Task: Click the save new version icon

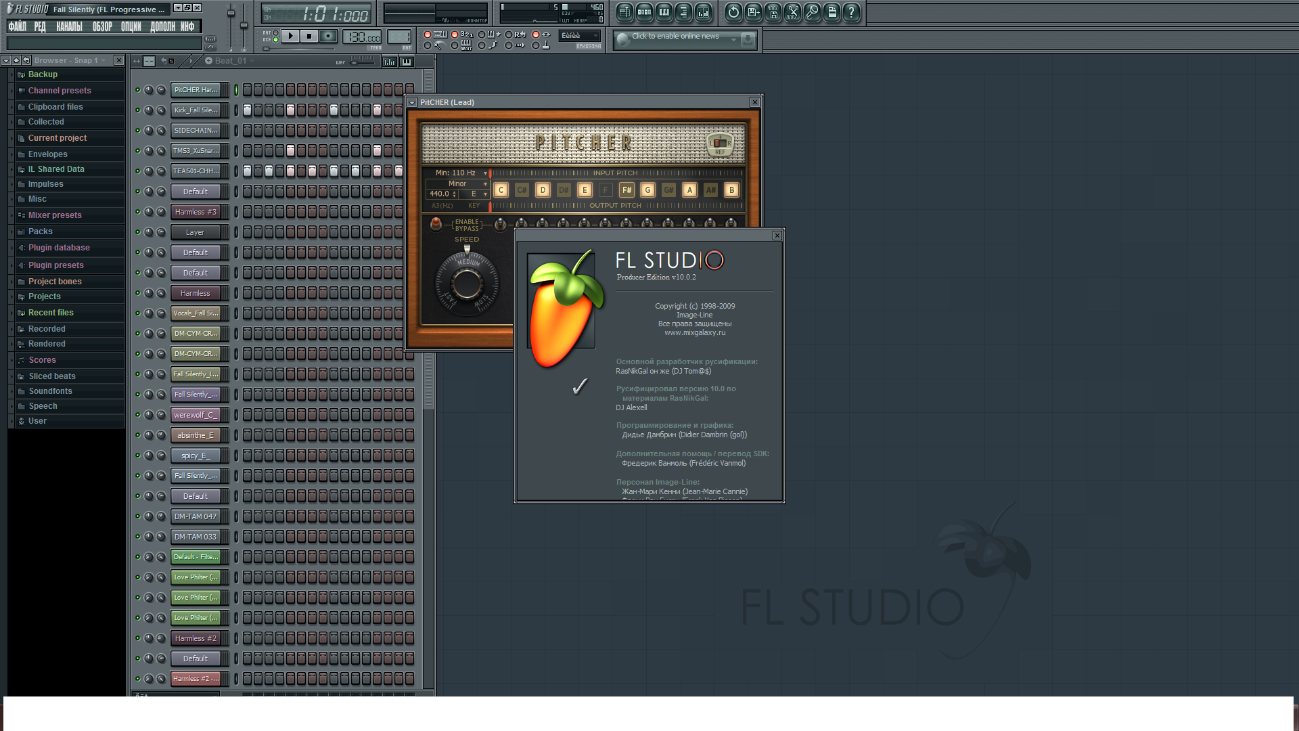Action: pyautogui.click(x=753, y=12)
